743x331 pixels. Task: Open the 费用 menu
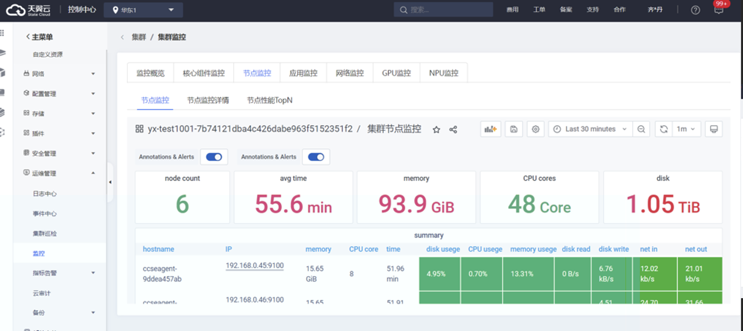pyautogui.click(x=512, y=10)
